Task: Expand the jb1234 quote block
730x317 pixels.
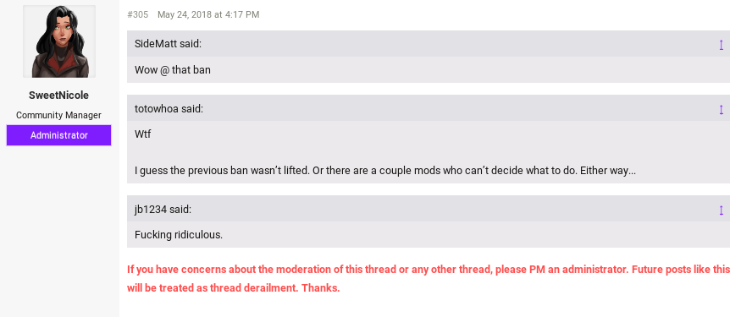Action: [722, 210]
